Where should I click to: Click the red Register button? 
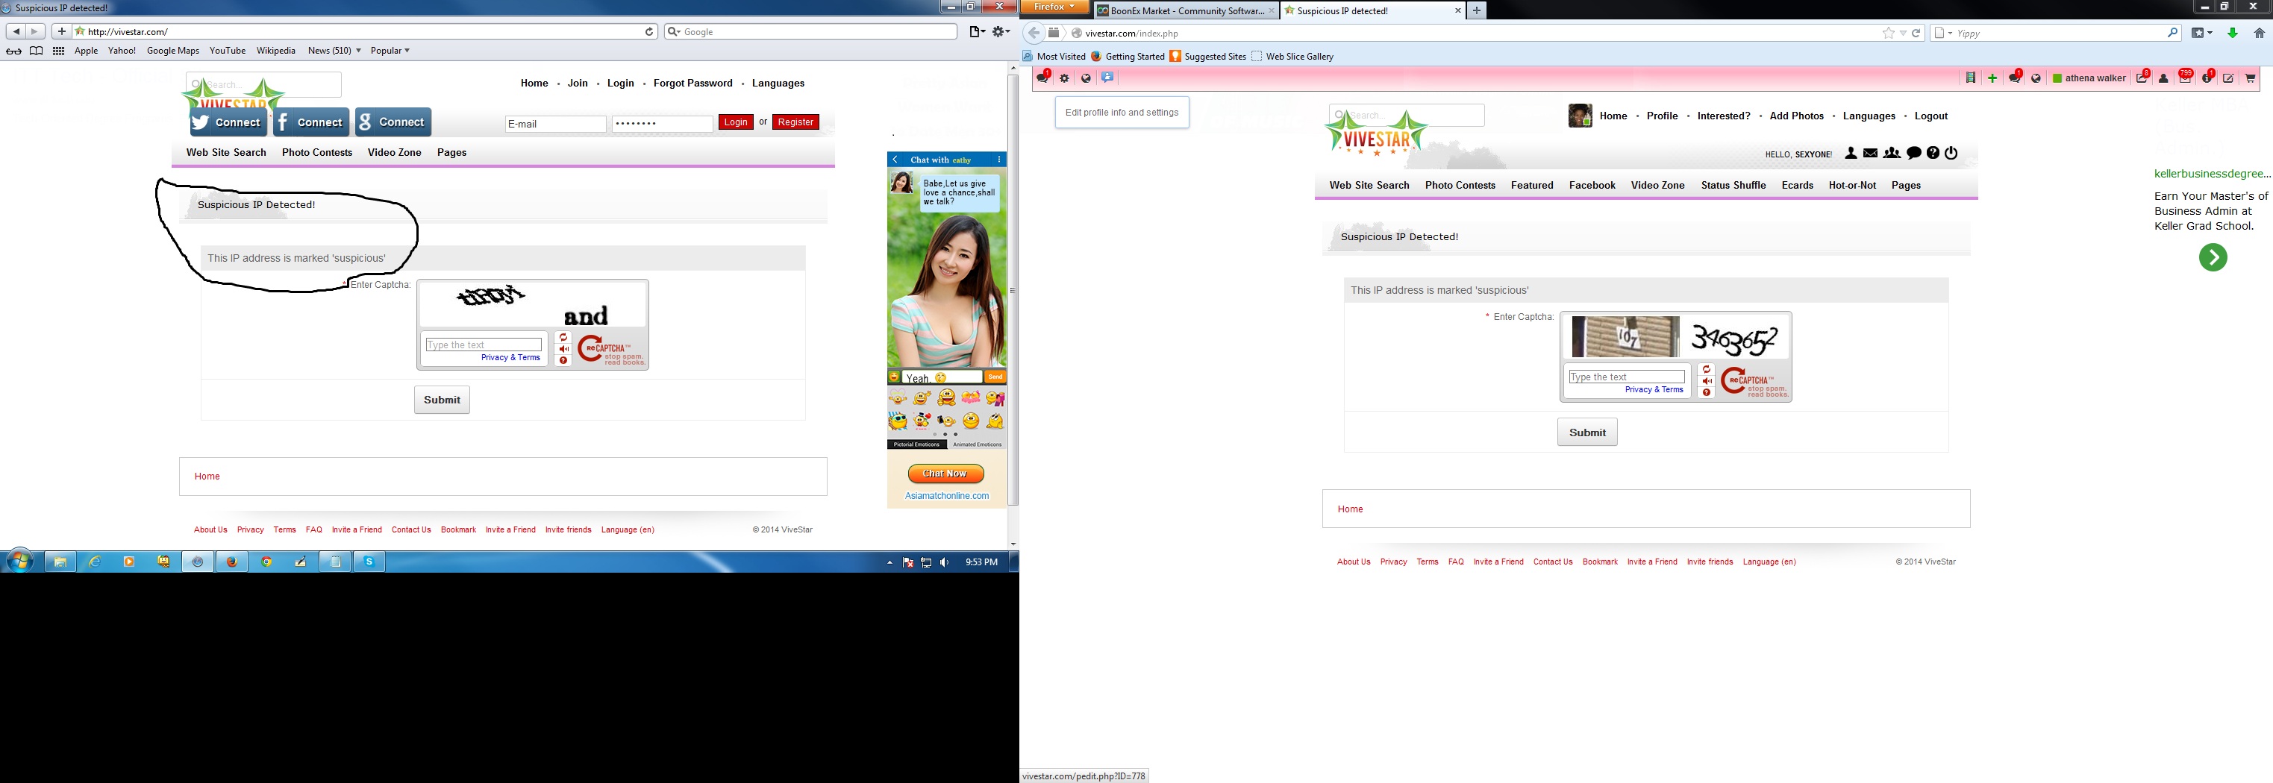click(x=795, y=122)
